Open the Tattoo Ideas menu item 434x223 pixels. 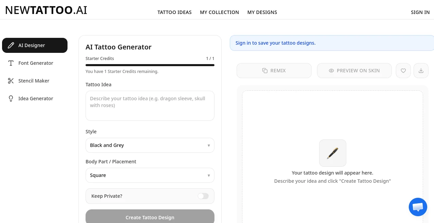(x=175, y=12)
